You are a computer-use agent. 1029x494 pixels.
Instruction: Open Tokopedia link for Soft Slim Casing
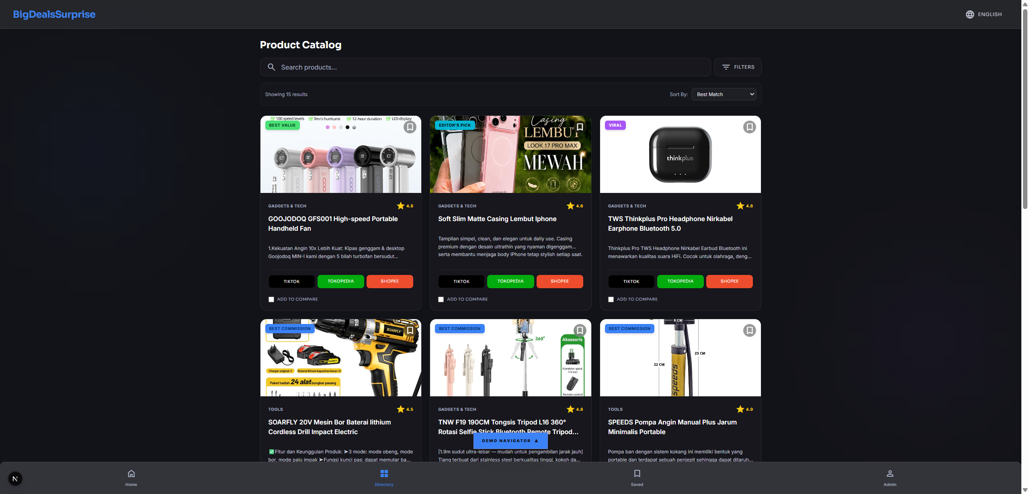tap(510, 281)
